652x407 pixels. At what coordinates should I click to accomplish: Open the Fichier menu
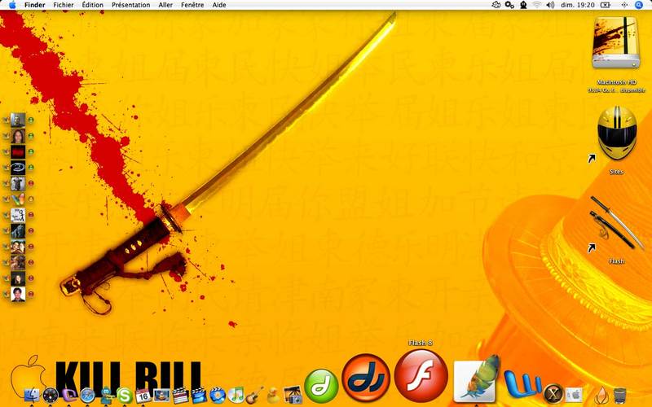tap(64, 5)
